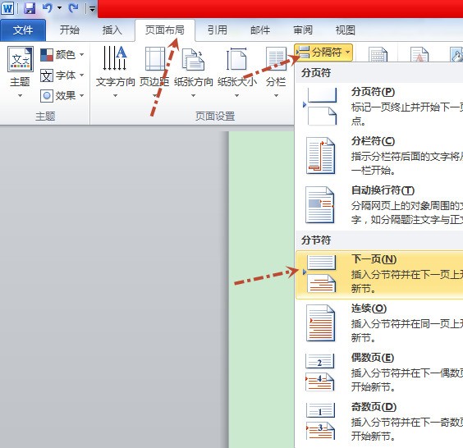Image resolution: width=463 pixels, height=448 pixels.
Task: Click the green document page area
Action: pyautogui.click(x=262, y=289)
